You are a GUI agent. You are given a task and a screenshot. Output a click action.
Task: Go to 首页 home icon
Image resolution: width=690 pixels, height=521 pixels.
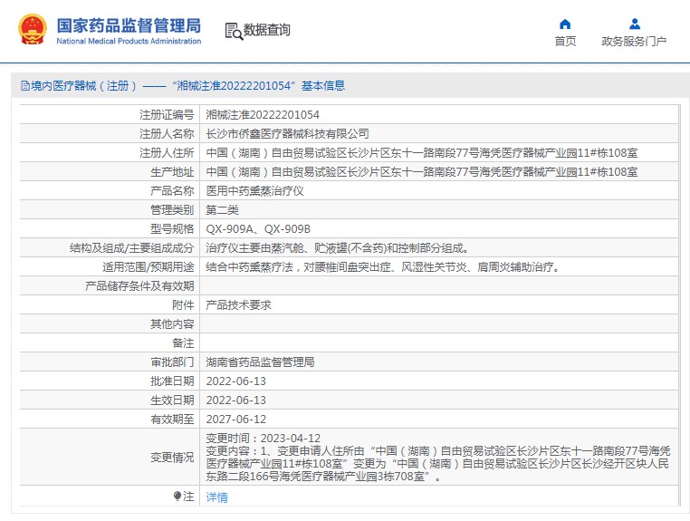click(x=565, y=24)
